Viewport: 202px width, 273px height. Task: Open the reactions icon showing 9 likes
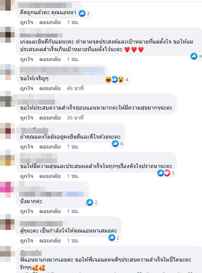pos(196,56)
